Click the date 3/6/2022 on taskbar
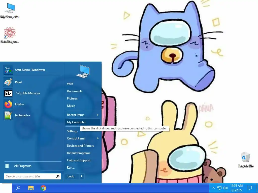The height and width of the screenshot is (193, 258). tap(236, 190)
